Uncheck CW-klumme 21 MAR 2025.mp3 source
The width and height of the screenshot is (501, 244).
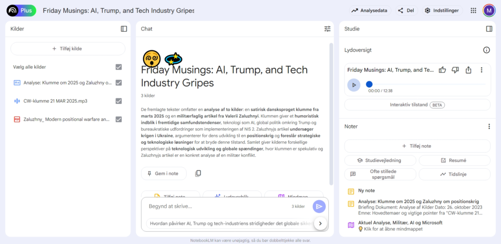point(119,101)
